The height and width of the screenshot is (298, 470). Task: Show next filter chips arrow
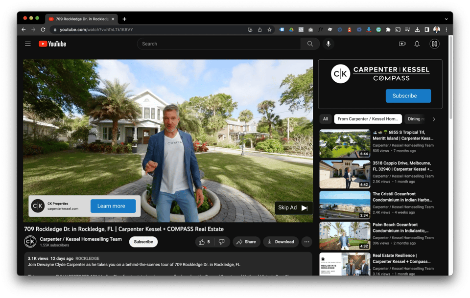pyautogui.click(x=434, y=119)
